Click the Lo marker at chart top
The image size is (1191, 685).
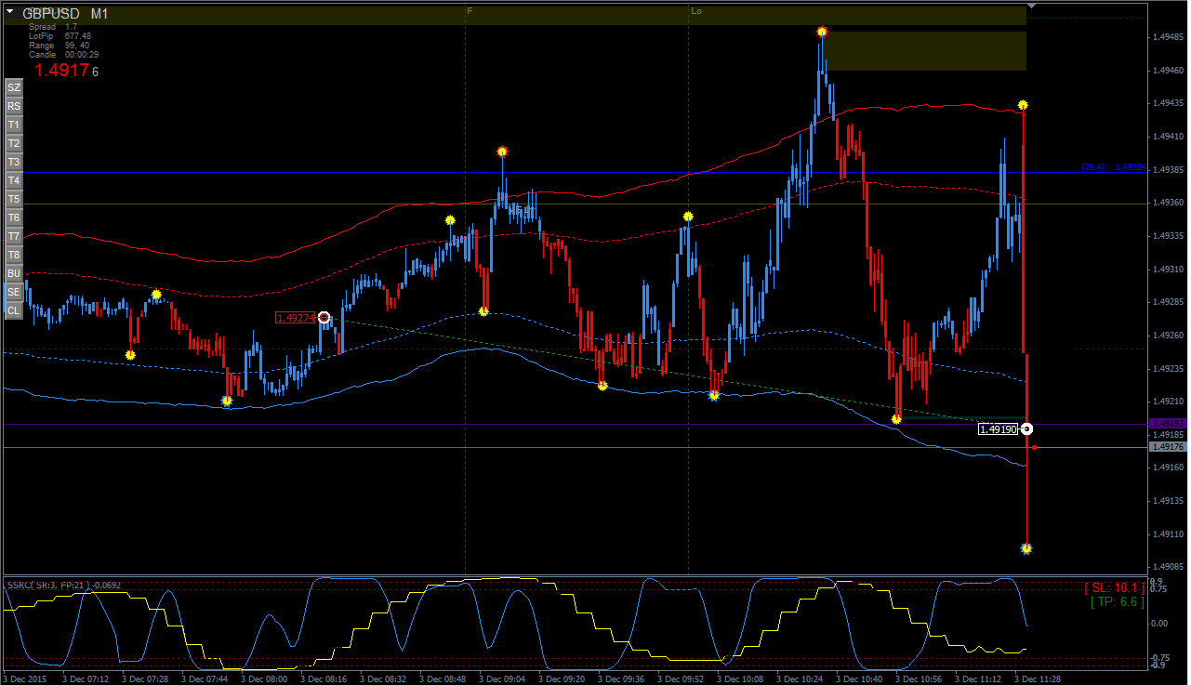point(696,11)
